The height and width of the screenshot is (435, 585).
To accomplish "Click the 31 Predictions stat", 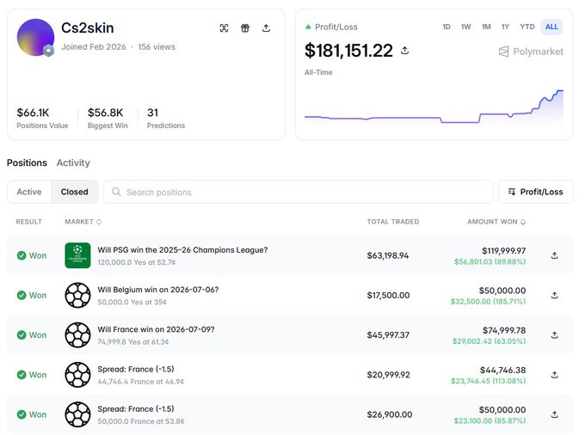I will [166, 118].
